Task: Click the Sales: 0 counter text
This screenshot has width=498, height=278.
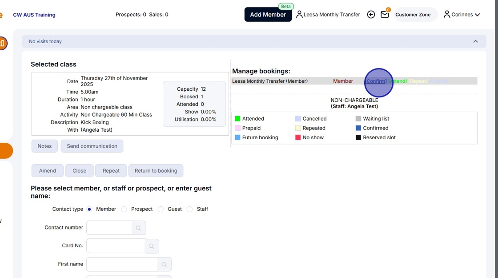Action: point(158,15)
